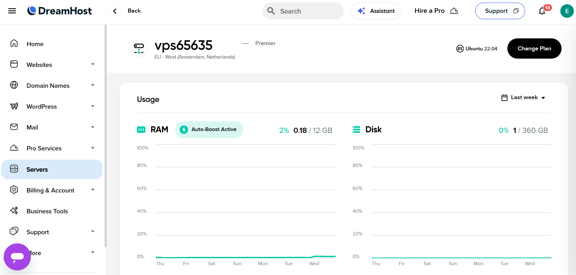The height and width of the screenshot is (275, 576).
Task: Select Servers in sidebar
Action: point(52,169)
